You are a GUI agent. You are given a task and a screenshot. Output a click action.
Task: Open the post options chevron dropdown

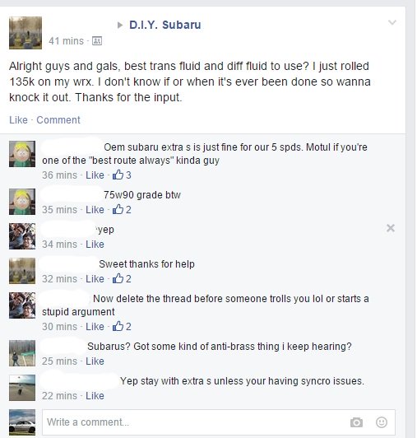tap(392, 22)
